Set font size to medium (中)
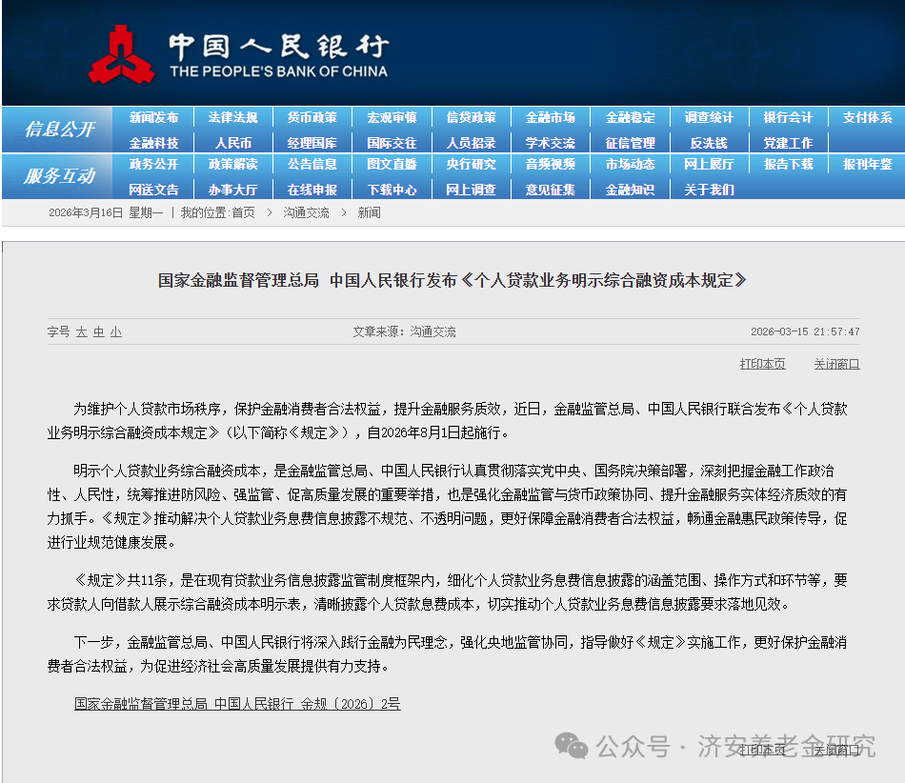The width and height of the screenshot is (905, 783). [x=98, y=332]
